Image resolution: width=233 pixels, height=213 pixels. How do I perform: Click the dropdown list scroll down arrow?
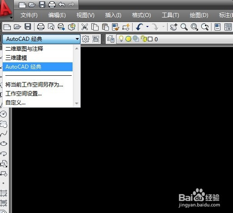pos(77,103)
